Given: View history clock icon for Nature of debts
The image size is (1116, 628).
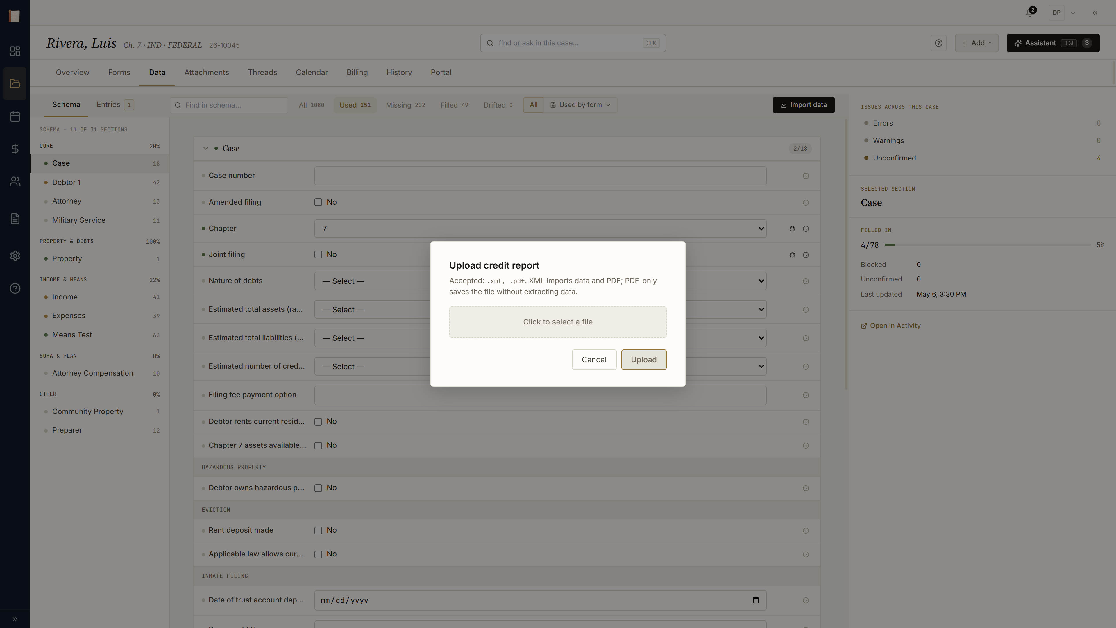Looking at the screenshot, I should pyautogui.click(x=805, y=281).
